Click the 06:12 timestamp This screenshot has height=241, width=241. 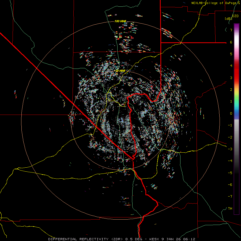click(189, 239)
